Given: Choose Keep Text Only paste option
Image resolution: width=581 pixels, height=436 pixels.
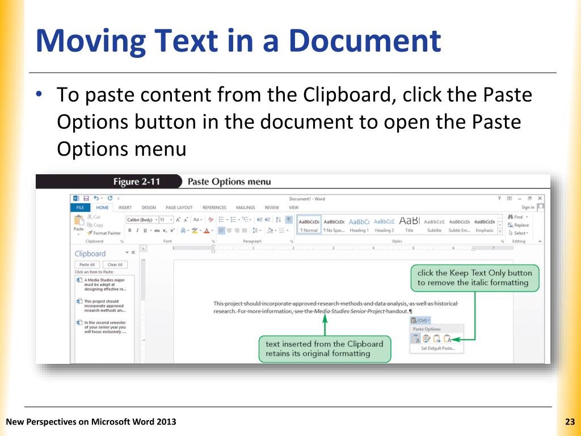Looking at the screenshot, I should pyautogui.click(x=447, y=338).
